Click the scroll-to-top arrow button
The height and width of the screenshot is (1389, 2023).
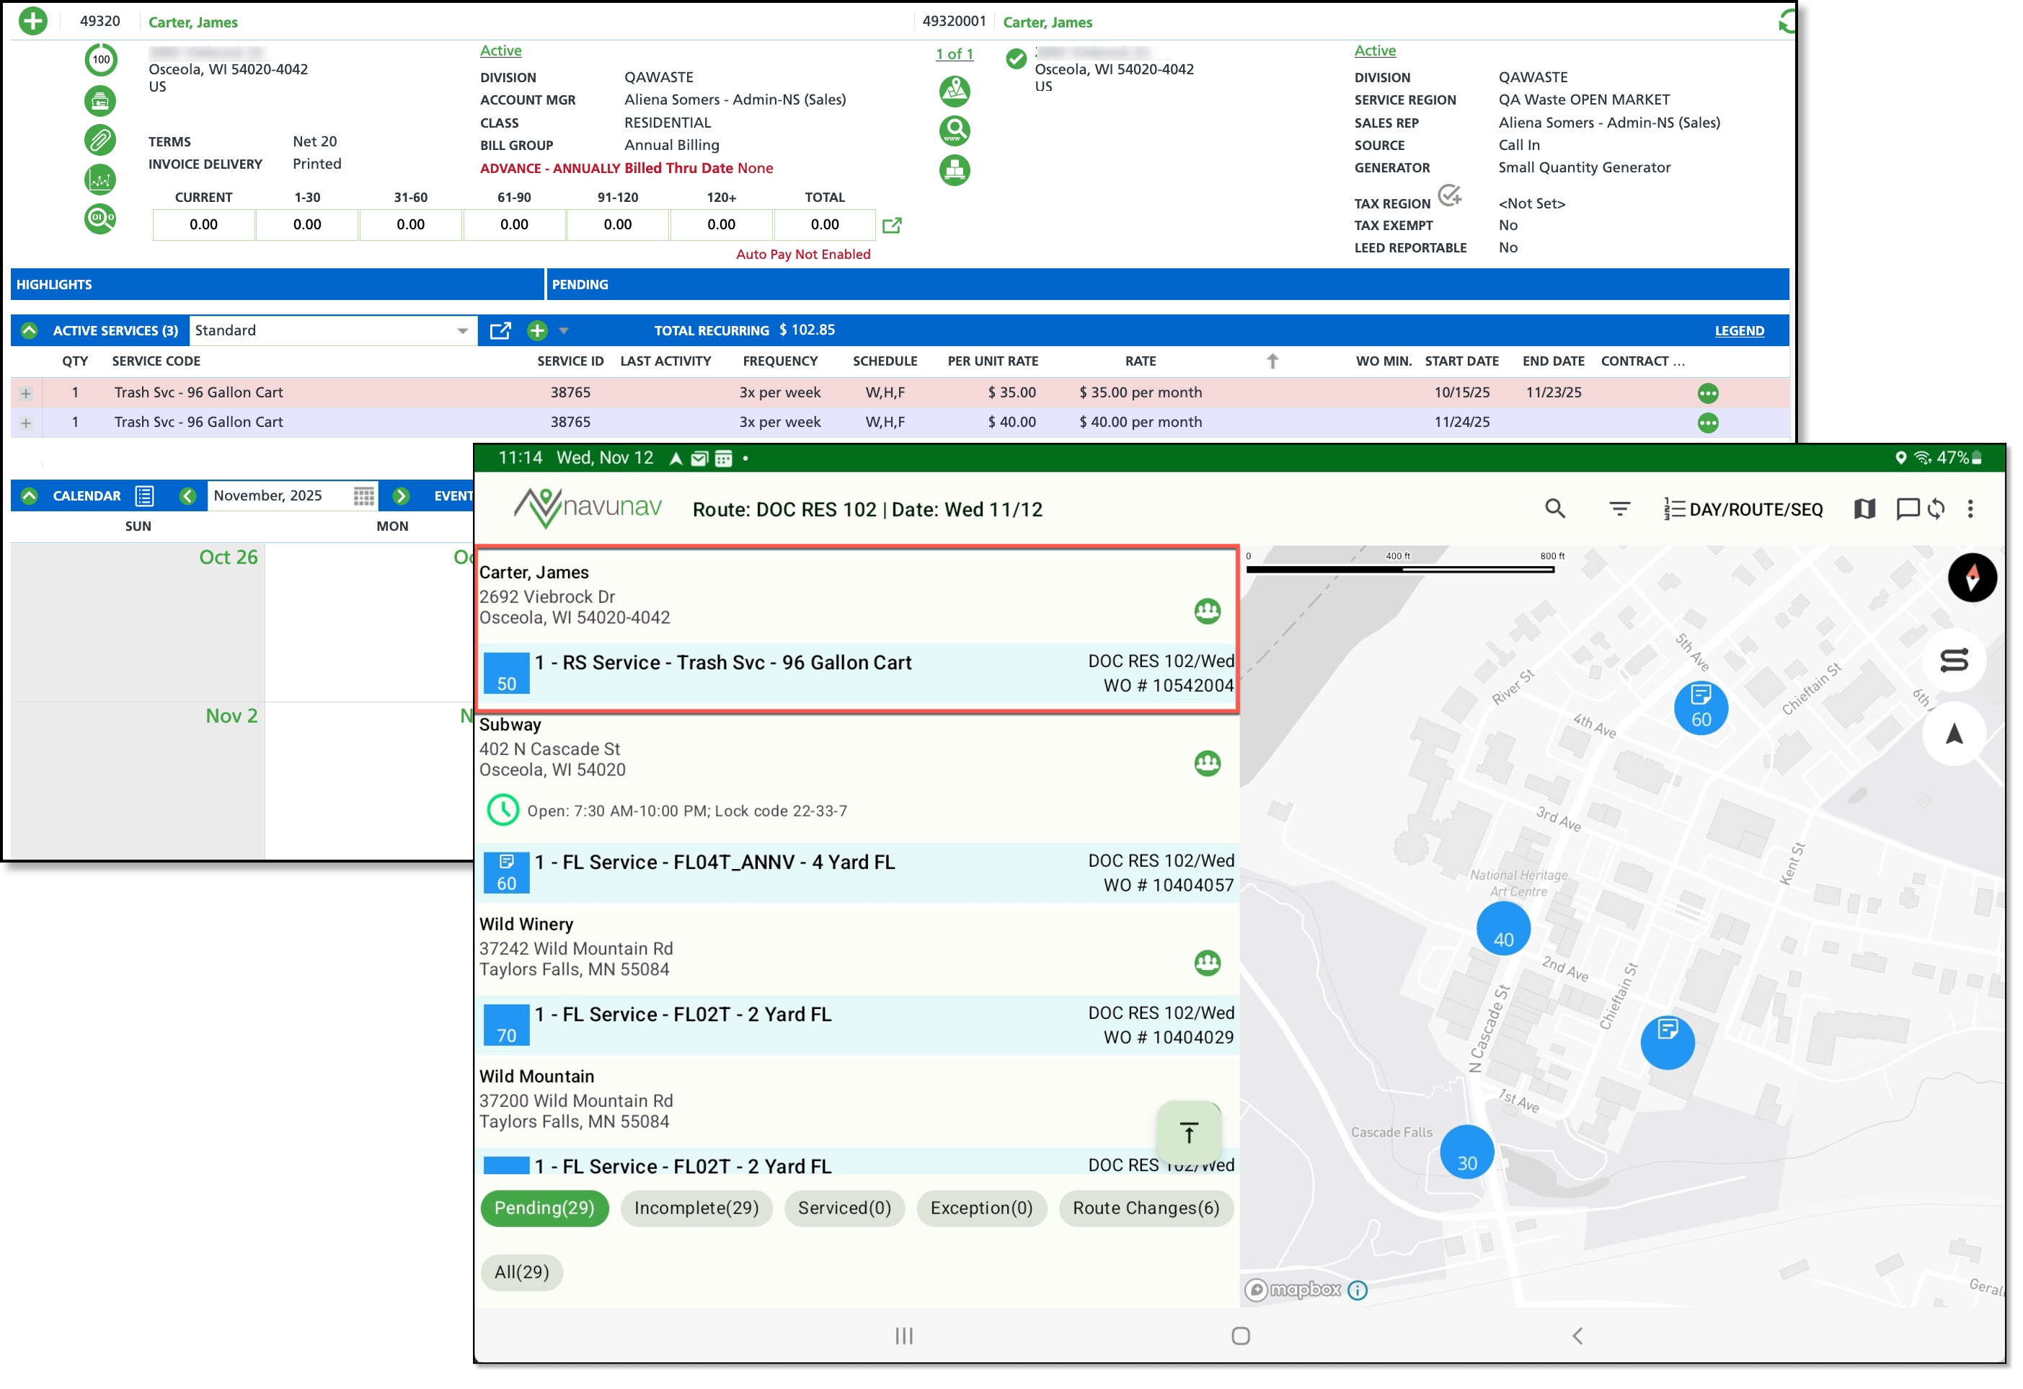pyautogui.click(x=1188, y=1132)
